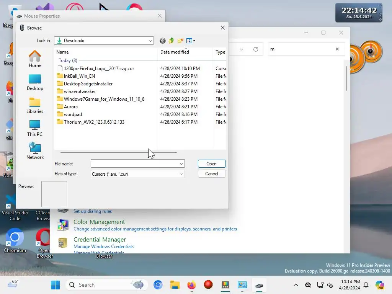The image size is (392, 294).
Task: Expand Control Panel address bar history dropdown
Action: click(242, 49)
